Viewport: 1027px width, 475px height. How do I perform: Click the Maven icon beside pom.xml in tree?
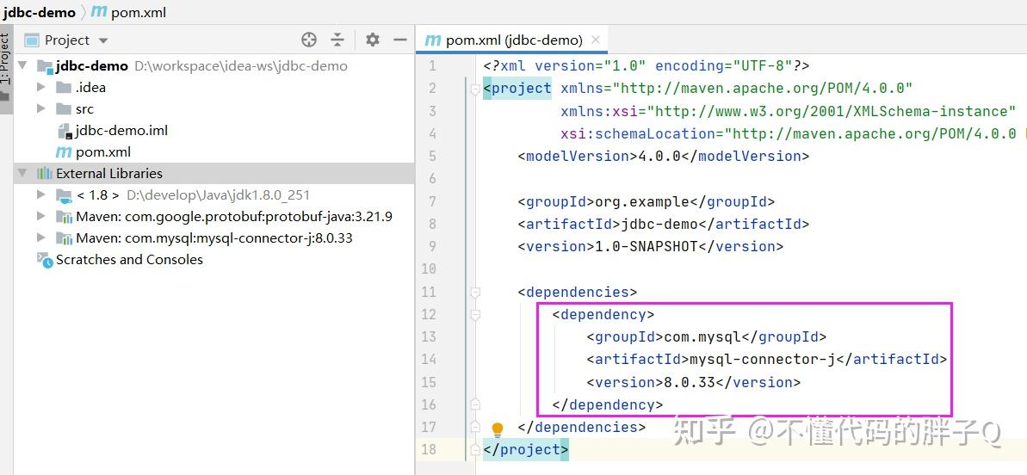64,151
